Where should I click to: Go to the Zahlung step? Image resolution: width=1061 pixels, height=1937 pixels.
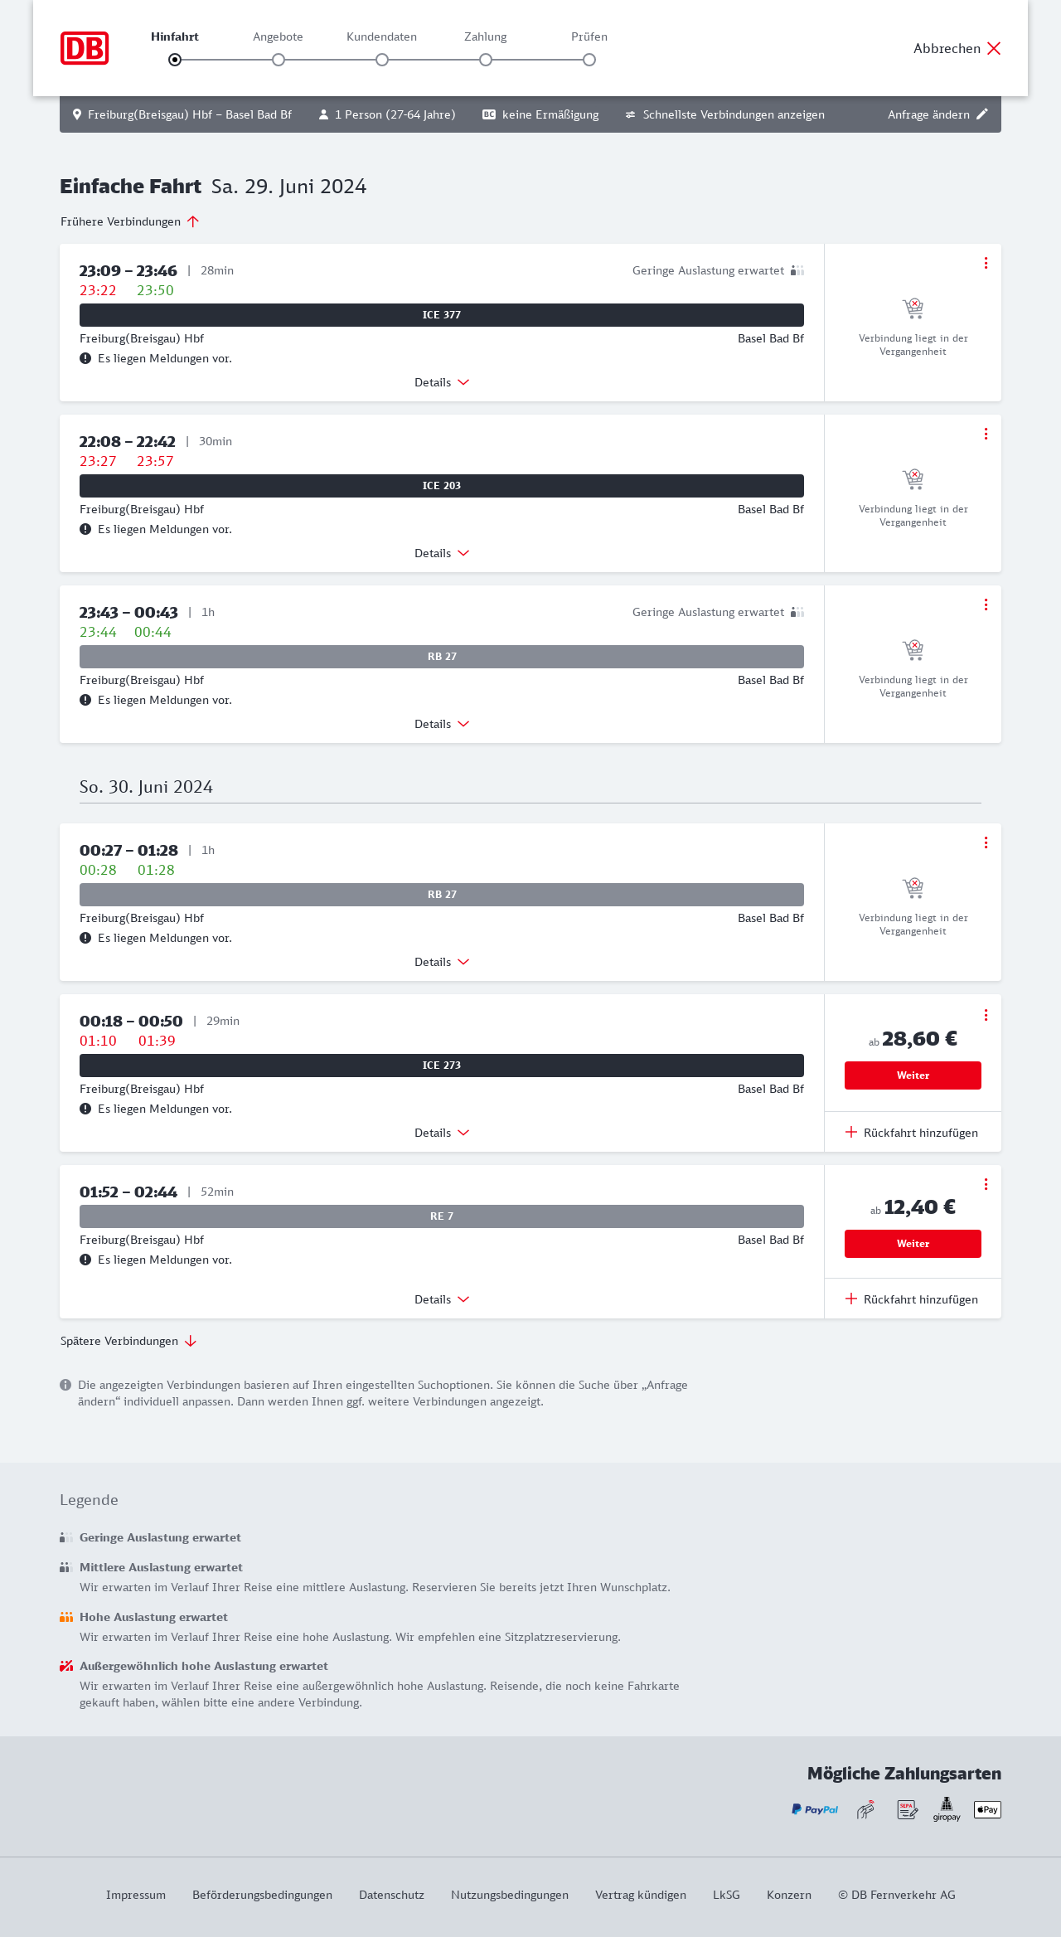click(486, 59)
